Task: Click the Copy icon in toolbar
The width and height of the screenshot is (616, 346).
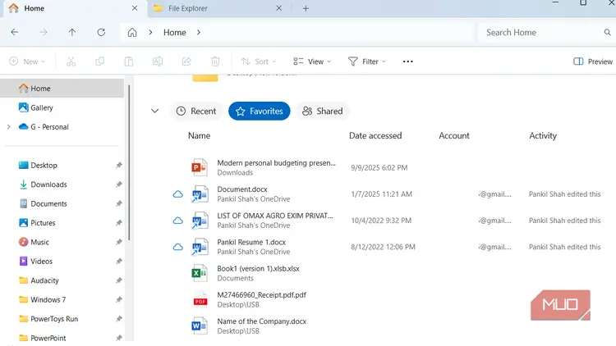Action: pos(99,61)
